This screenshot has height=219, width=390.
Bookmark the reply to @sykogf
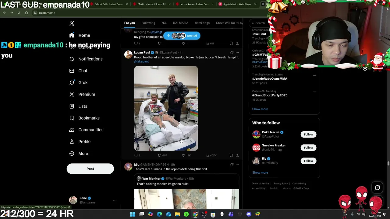coord(231,43)
